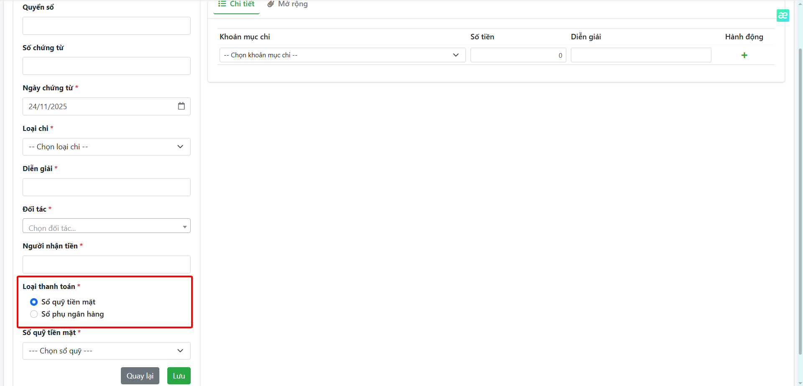Click the Quay lại back button
The height and width of the screenshot is (386, 803).
[x=140, y=376]
